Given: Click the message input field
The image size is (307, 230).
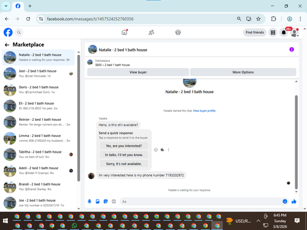Looking at the screenshot, I should [201, 202].
